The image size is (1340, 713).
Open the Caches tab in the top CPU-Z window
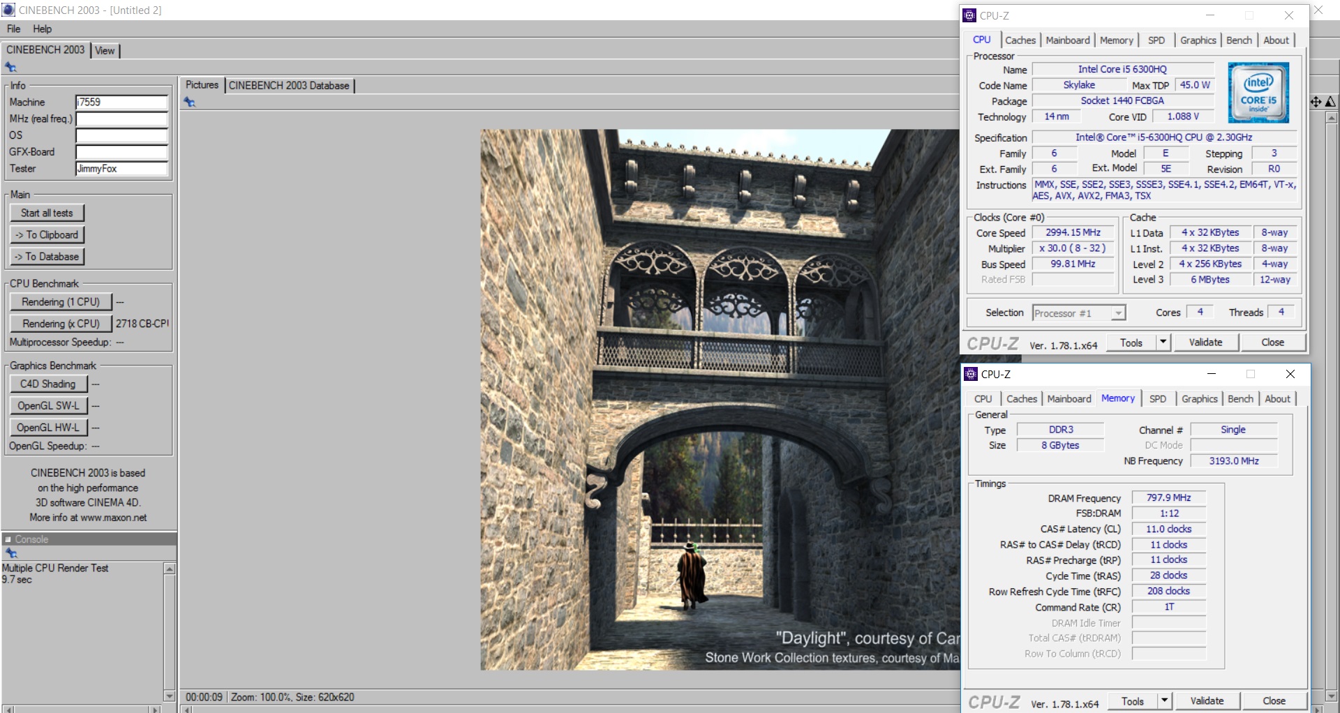coord(1020,40)
